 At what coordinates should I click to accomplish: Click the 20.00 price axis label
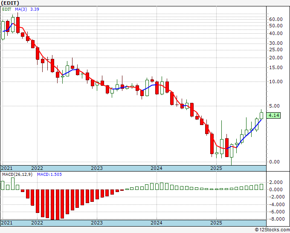tap(276, 58)
